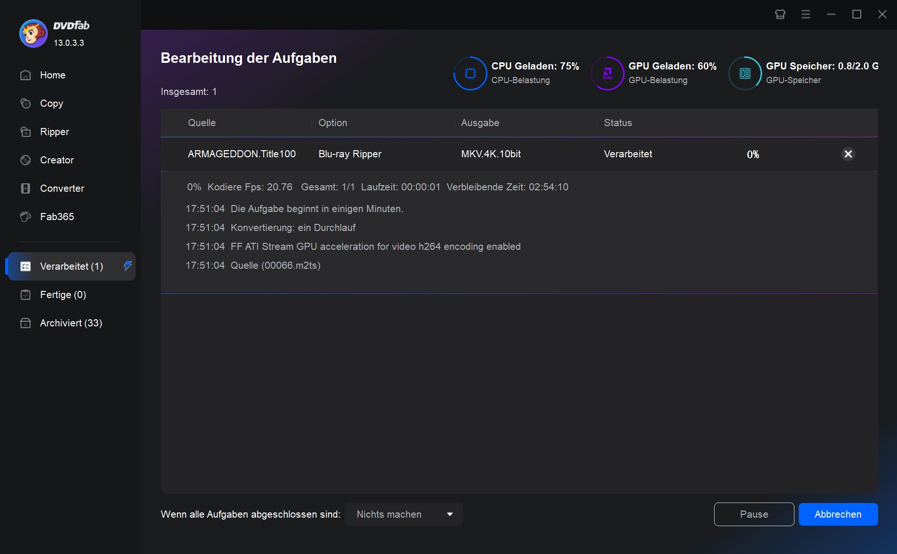Screen dimensions: 897x554
Task: Click the Fab365 icon
Action: 26,217
